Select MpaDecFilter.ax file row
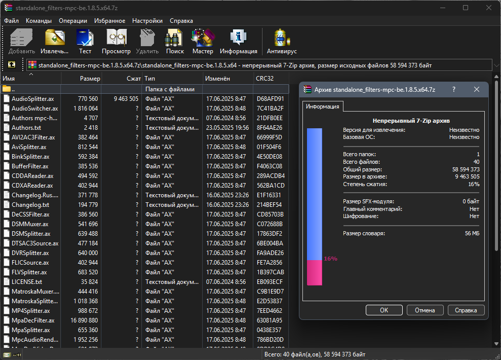Image resolution: width=501 pixels, height=360 pixels. click(x=144, y=320)
